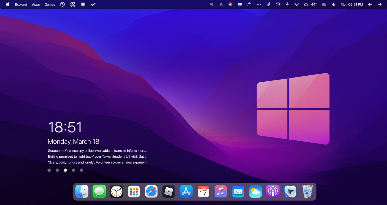387x205 pixels.
Task: Click the pink Windows logo on desktop
Action: 293,109
